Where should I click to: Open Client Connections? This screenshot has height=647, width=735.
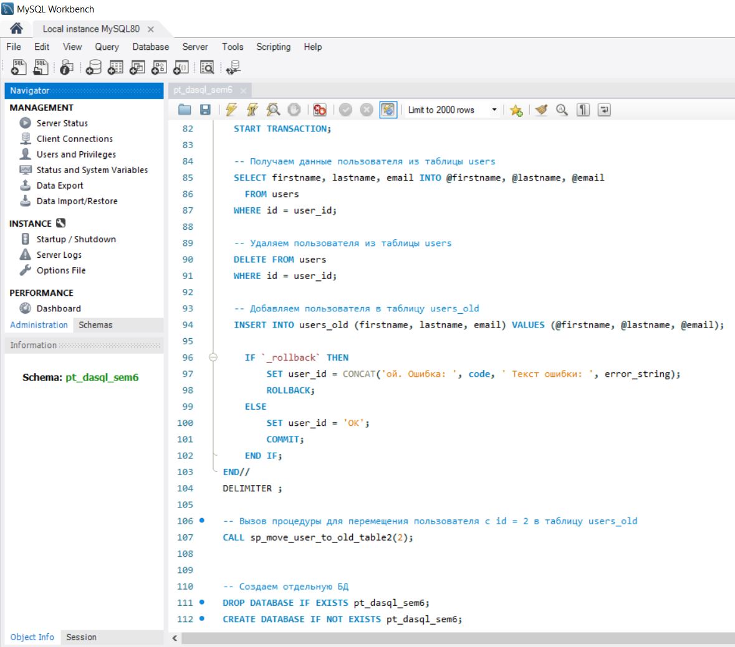75,139
